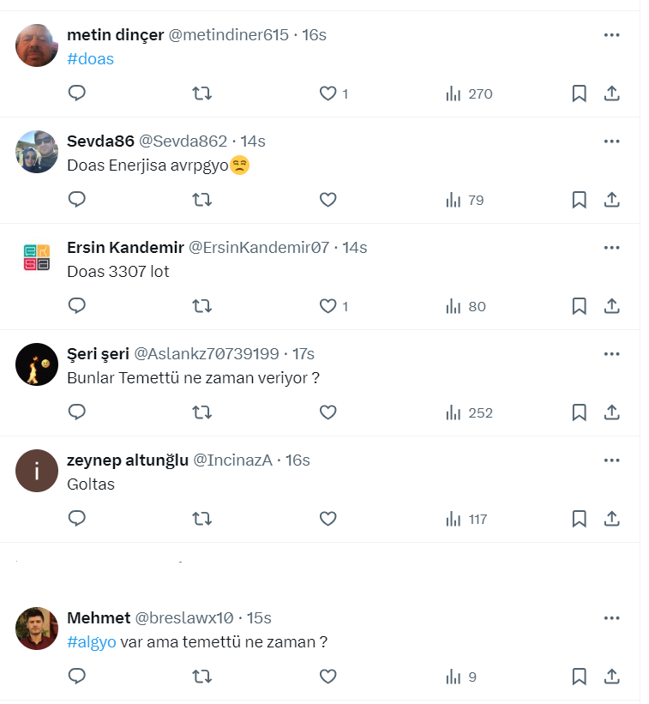Bookmark Mehmet's #algyo tweet

coord(579,677)
